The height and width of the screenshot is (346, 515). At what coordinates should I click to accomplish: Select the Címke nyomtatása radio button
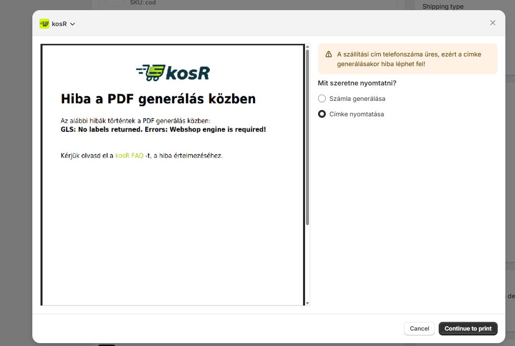(322, 114)
